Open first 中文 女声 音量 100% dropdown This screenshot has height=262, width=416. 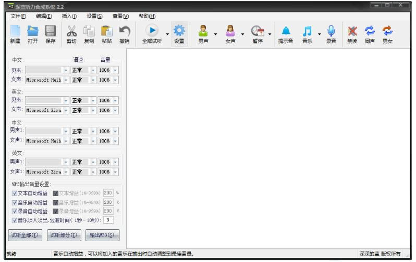pyautogui.click(x=108, y=80)
